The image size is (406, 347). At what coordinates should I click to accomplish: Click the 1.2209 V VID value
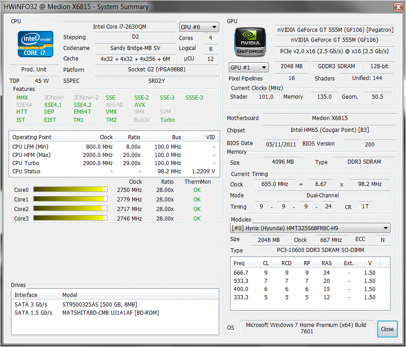click(x=203, y=171)
